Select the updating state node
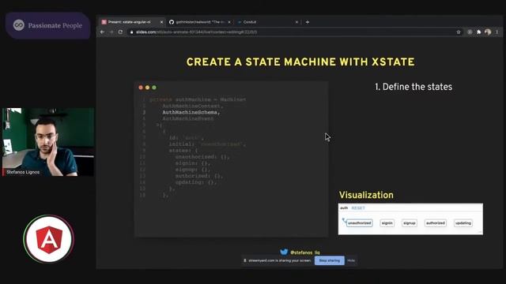The height and width of the screenshot is (284, 506). pyautogui.click(x=463, y=222)
